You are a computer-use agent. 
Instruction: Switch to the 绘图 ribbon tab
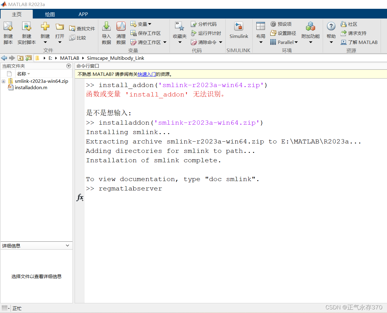50,14
